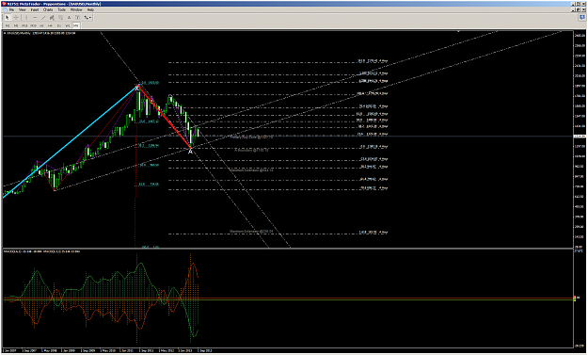Viewport: 588px width, 355px height.
Task: Select the thick red downtrend line
Action: (x=165, y=118)
